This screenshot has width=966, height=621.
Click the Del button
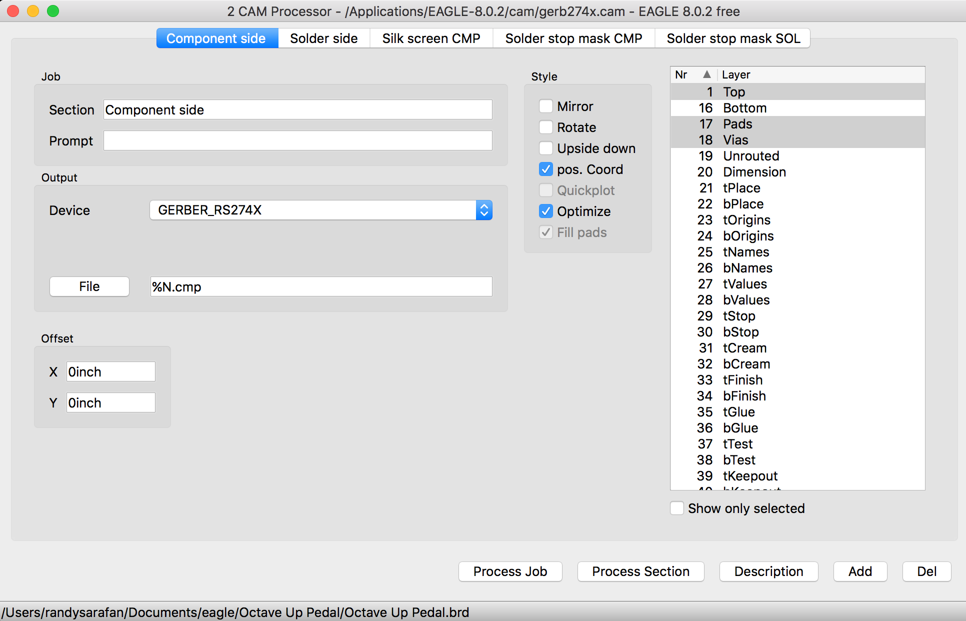(926, 571)
